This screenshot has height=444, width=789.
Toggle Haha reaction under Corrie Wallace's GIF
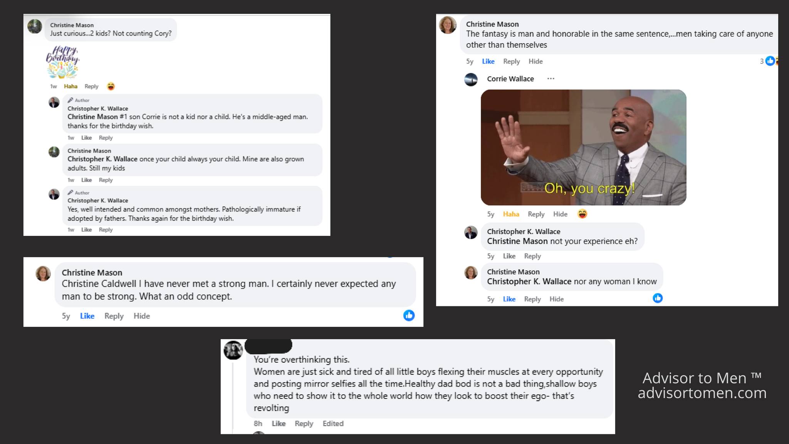(511, 214)
